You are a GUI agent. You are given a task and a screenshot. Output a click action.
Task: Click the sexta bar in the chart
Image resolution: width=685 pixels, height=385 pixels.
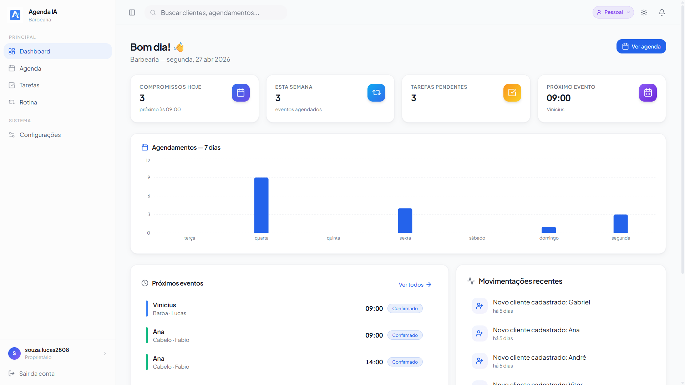(x=405, y=221)
